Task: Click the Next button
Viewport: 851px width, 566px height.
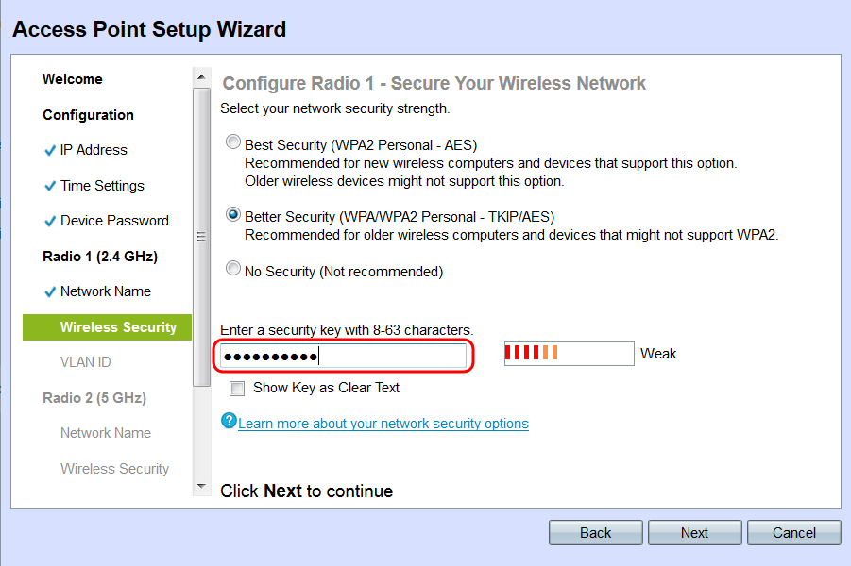Action: (695, 532)
